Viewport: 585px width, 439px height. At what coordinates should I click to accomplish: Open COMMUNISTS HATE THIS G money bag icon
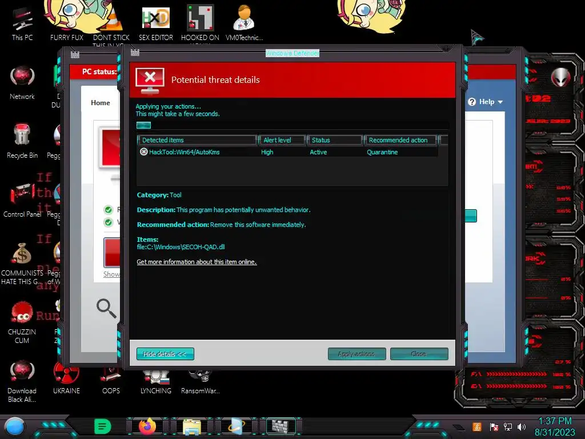(22, 263)
